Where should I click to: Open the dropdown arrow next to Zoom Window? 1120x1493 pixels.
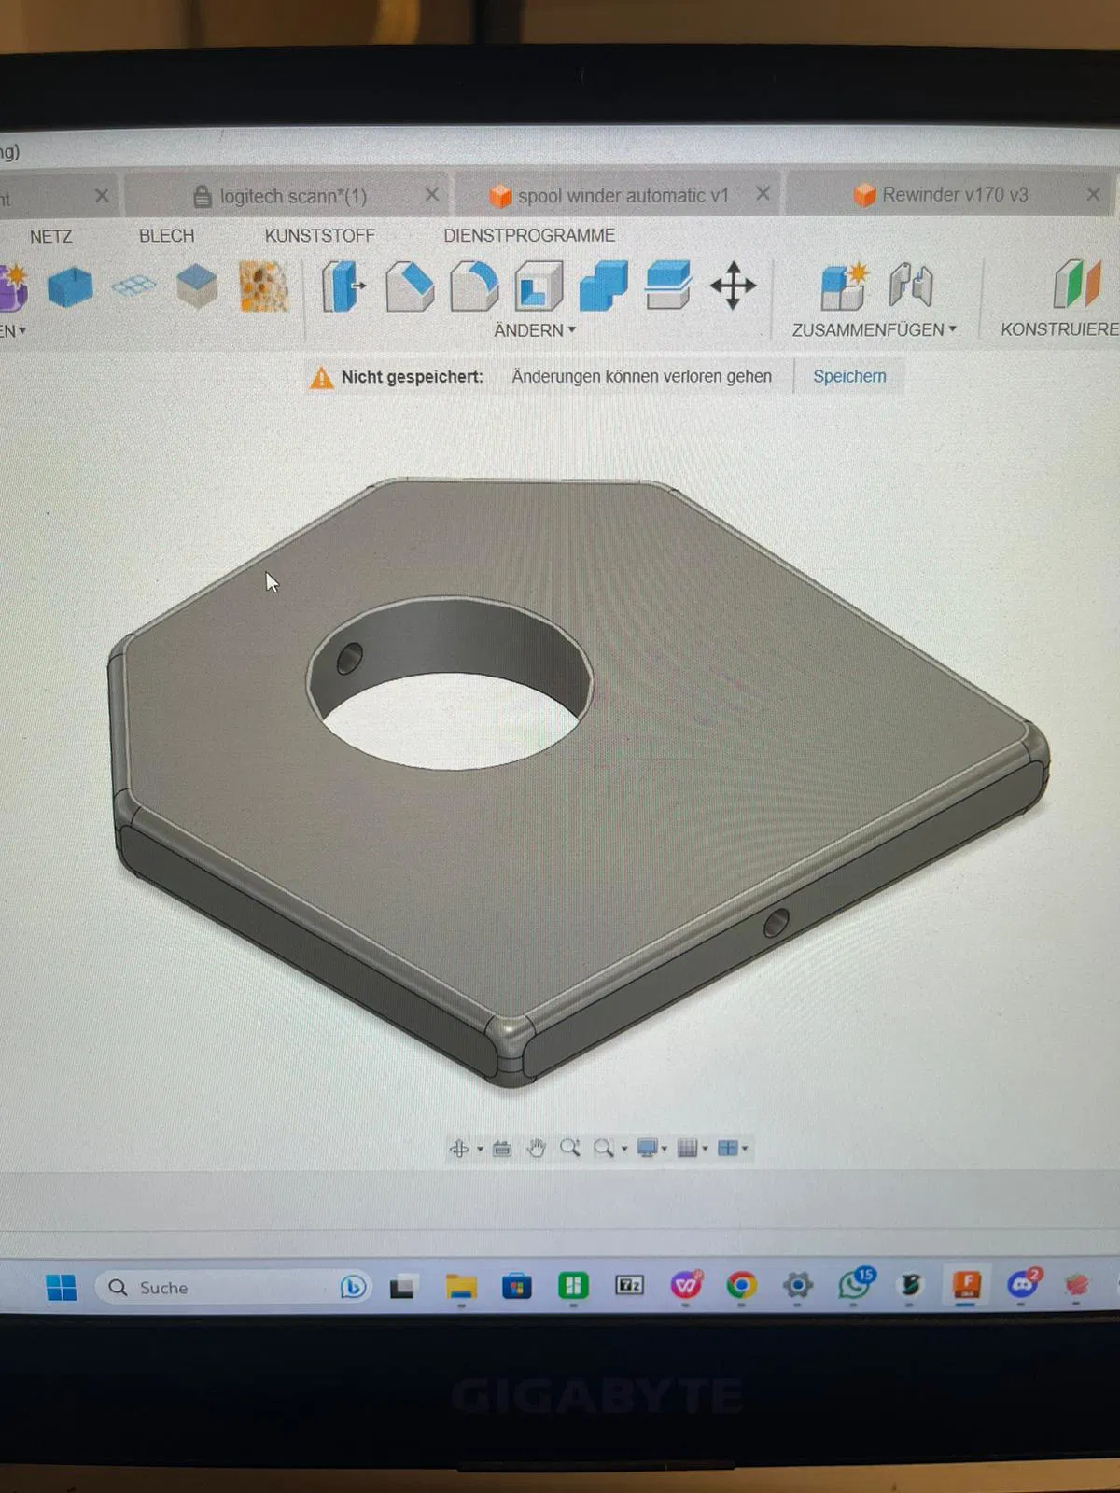[x=624, y=1150]
